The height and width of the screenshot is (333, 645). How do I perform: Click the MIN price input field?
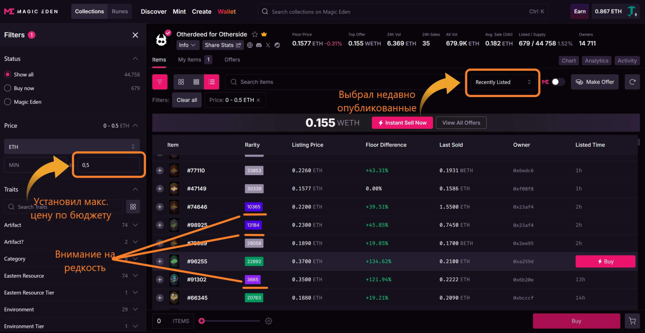click(x=34, y=165)
